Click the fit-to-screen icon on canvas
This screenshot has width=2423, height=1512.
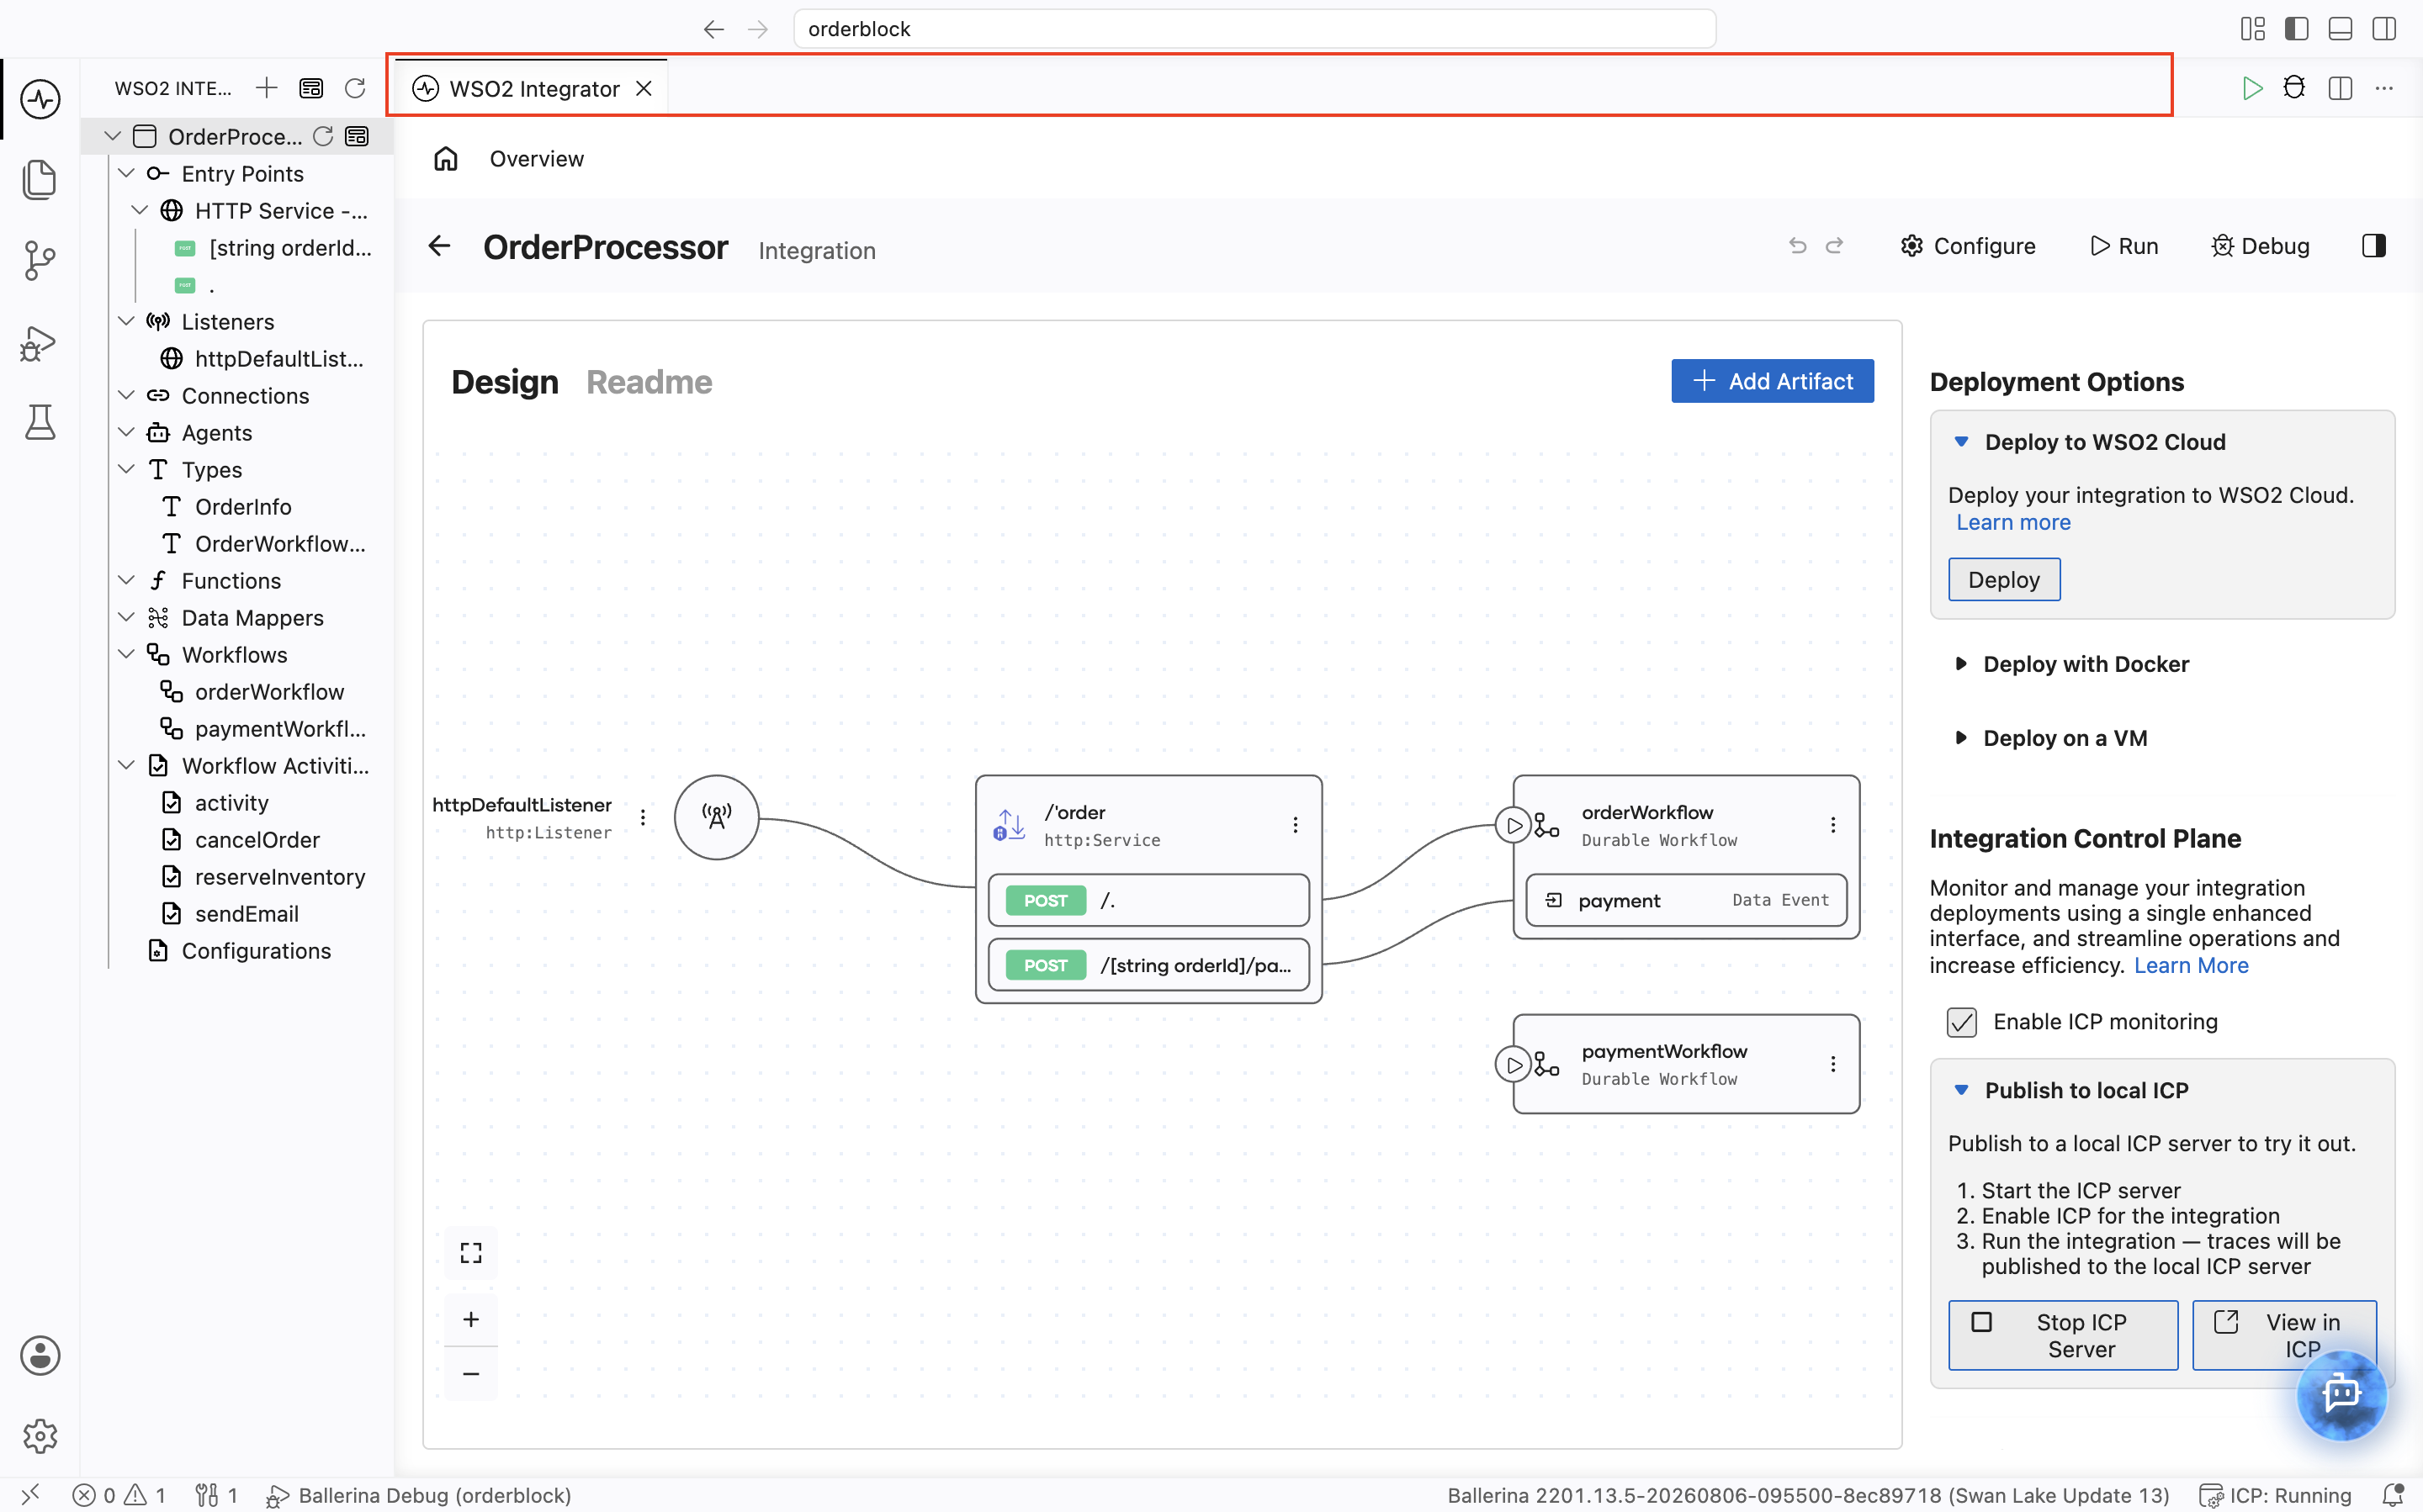point(471,1253)
